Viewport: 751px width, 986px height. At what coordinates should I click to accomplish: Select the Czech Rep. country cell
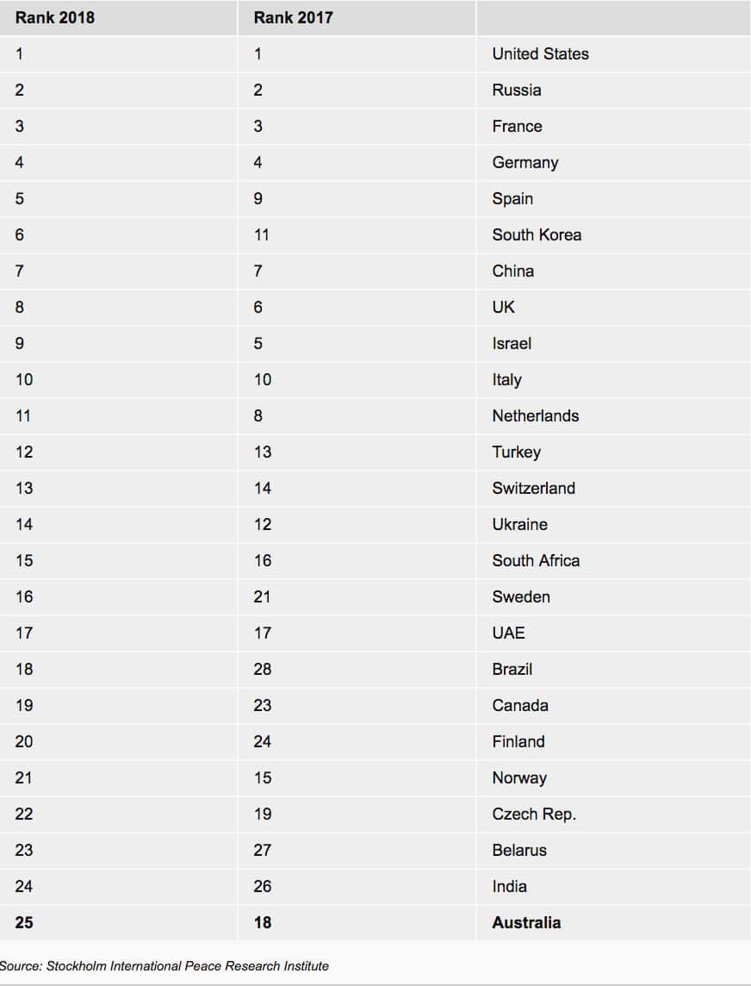coord(534,814)
